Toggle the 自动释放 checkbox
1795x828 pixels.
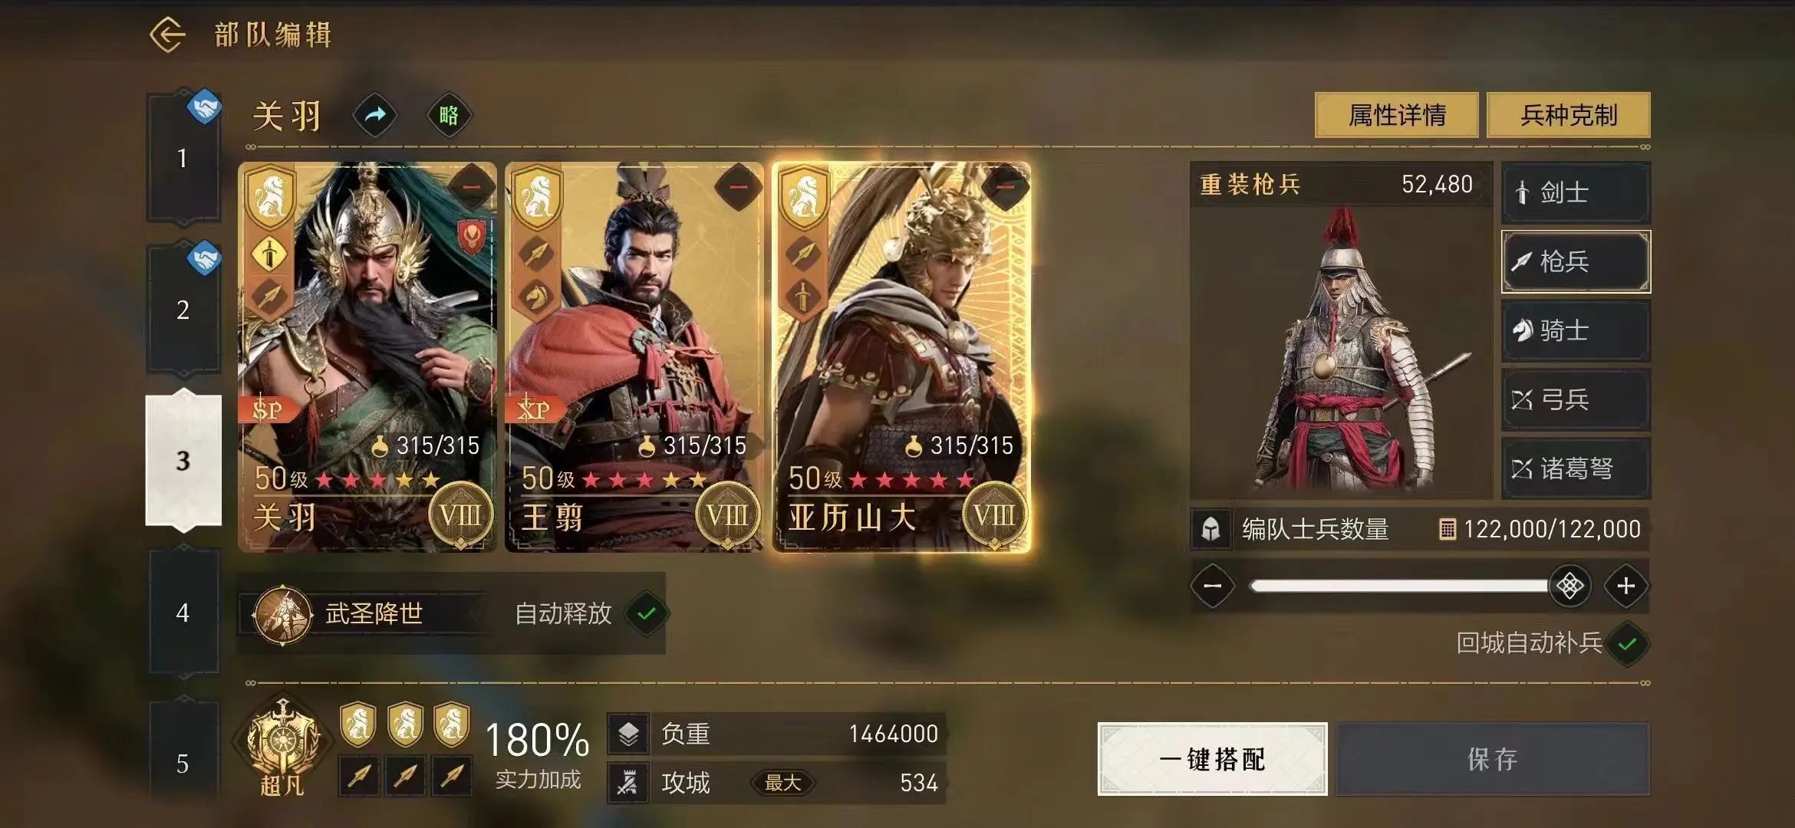coord(647,613)
